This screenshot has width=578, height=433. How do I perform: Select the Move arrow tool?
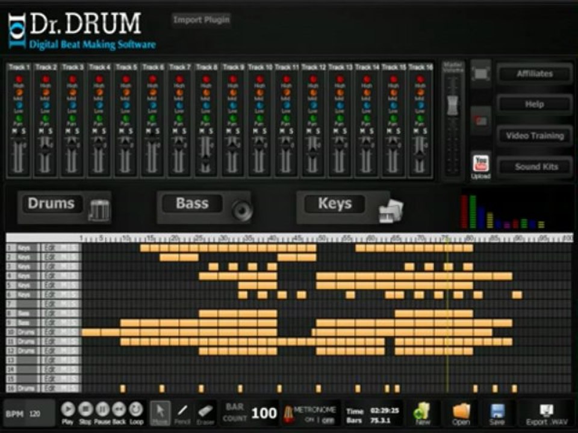click(160, 413)
